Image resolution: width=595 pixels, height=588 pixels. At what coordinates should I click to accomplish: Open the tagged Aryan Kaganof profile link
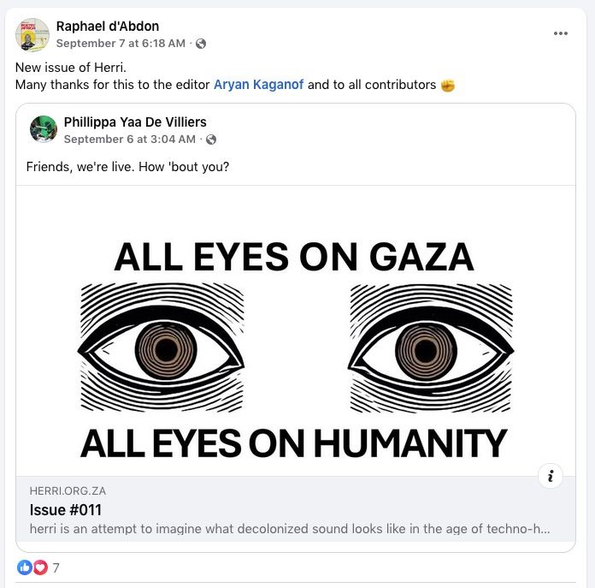point(258,85)
